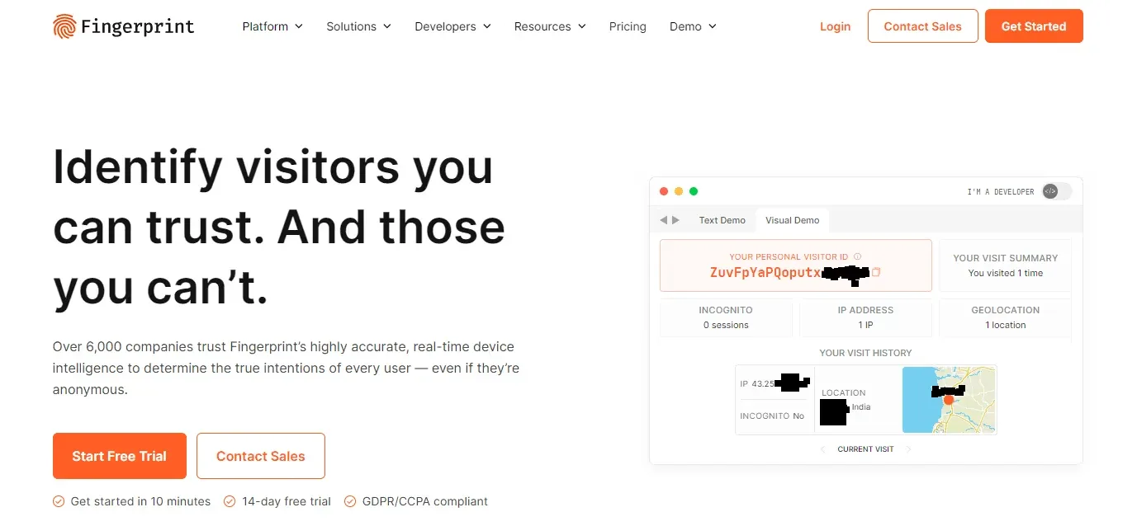Click the Fingerprint logo icon
This screenshot has height=526, width=1137.
pyautogui.click(x=64, y=26)
